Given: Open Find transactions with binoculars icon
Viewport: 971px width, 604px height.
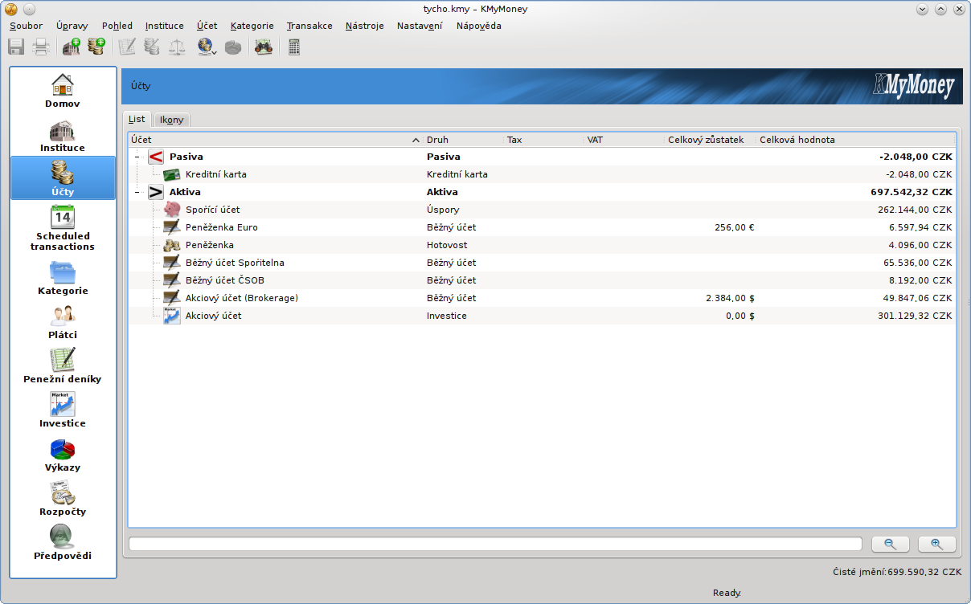Looking at the screenshot, I should (264, 47).
